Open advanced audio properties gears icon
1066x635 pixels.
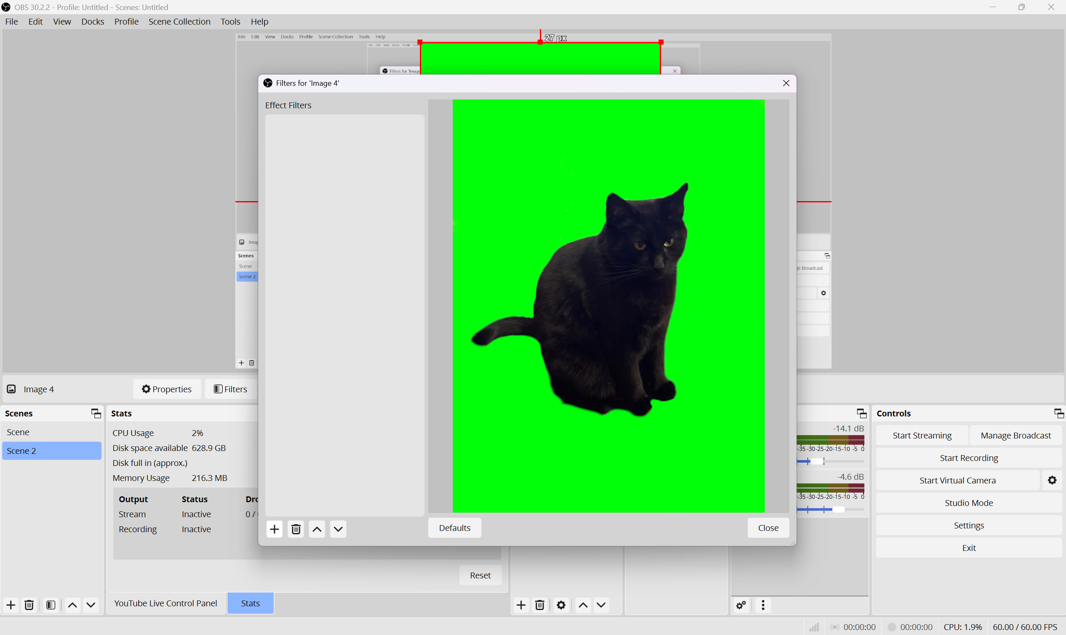point(741,605)
